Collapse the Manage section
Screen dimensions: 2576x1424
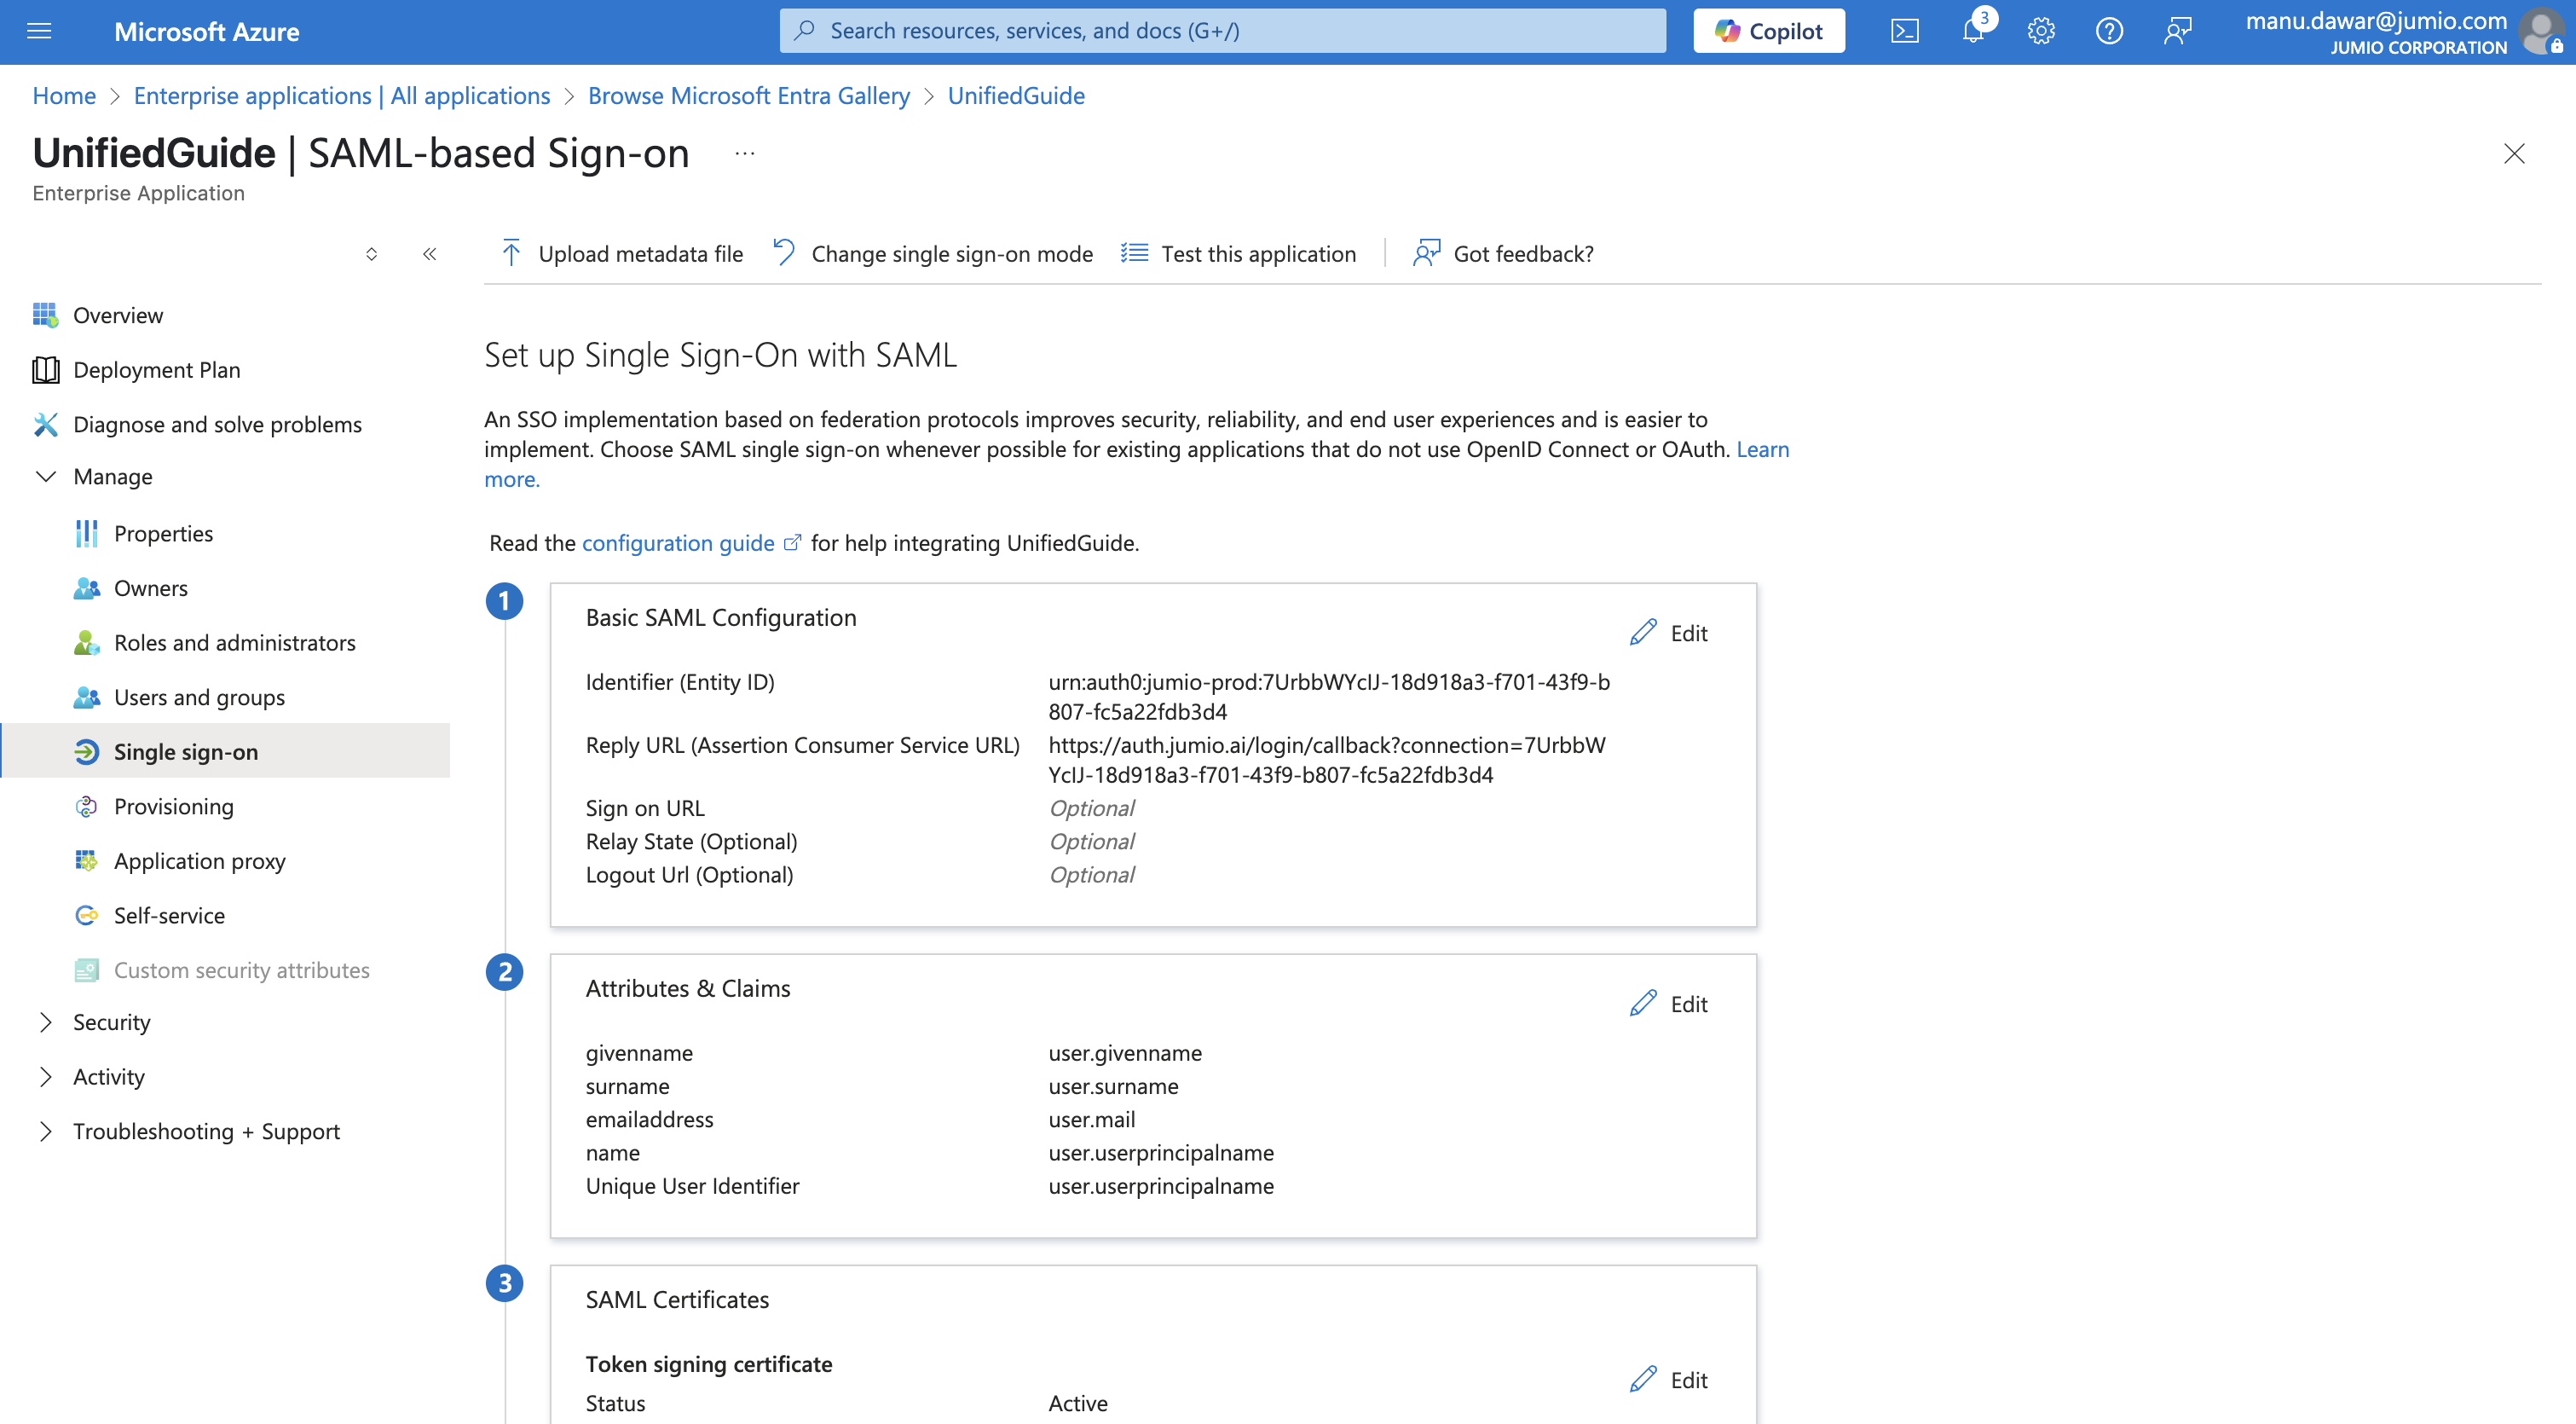tap(46, 476)
